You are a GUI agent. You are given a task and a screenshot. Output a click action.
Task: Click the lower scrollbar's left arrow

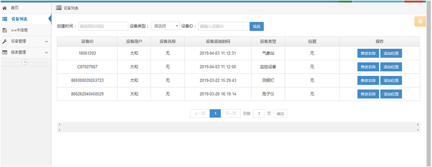(60, 130)
